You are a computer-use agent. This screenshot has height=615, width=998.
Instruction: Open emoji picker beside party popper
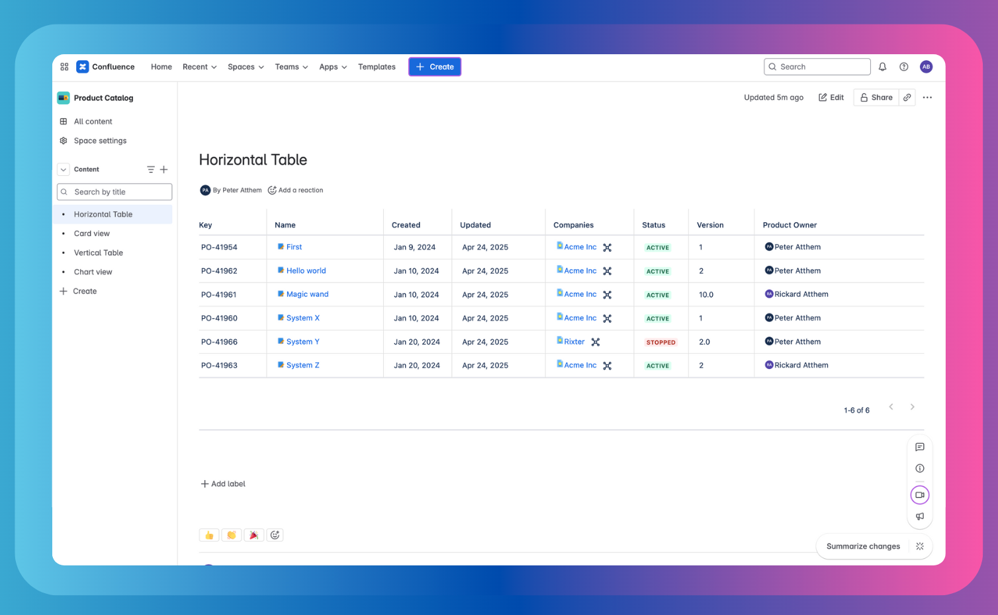[275, 535]
